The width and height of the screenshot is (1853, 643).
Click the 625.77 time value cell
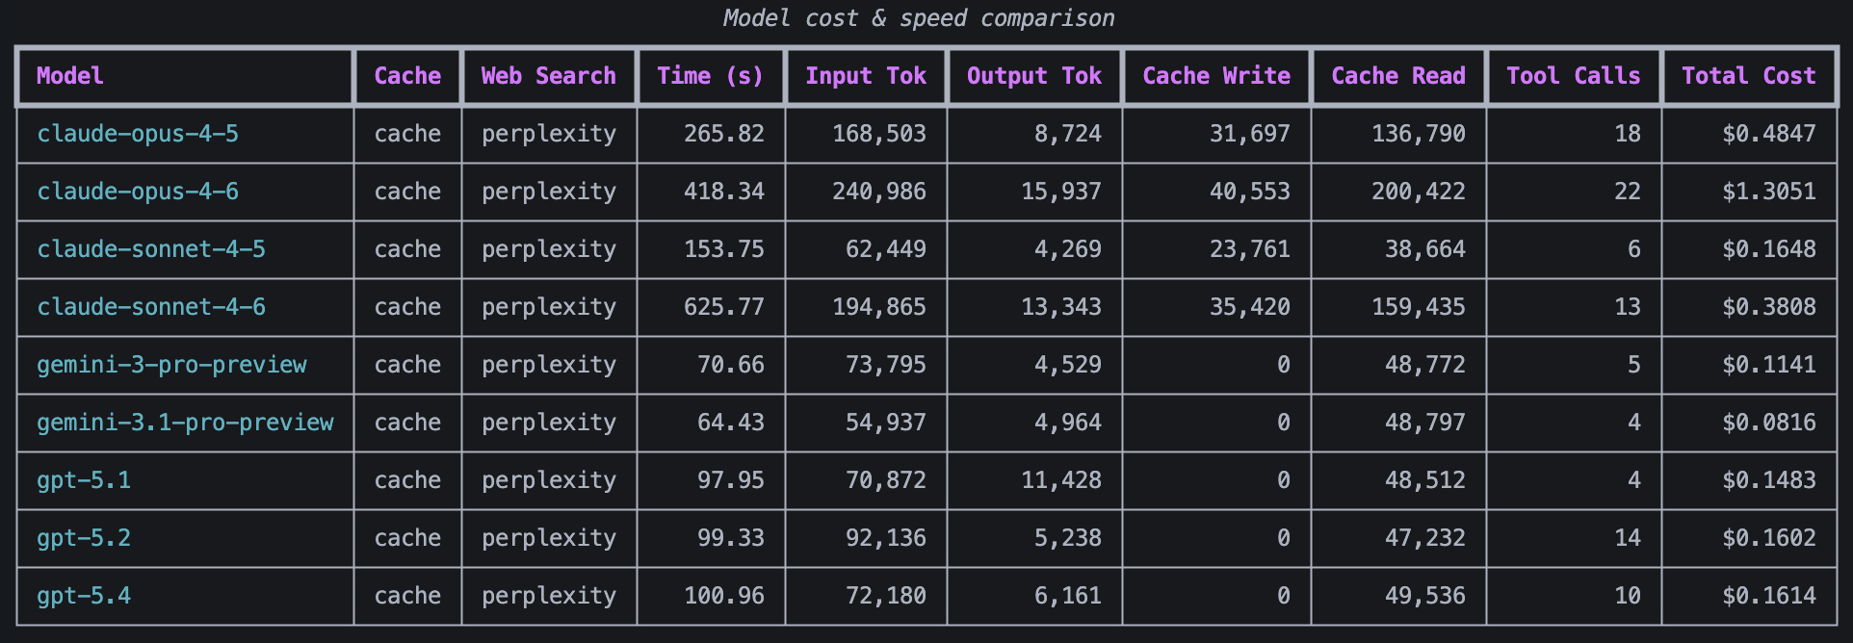(723, 307)
